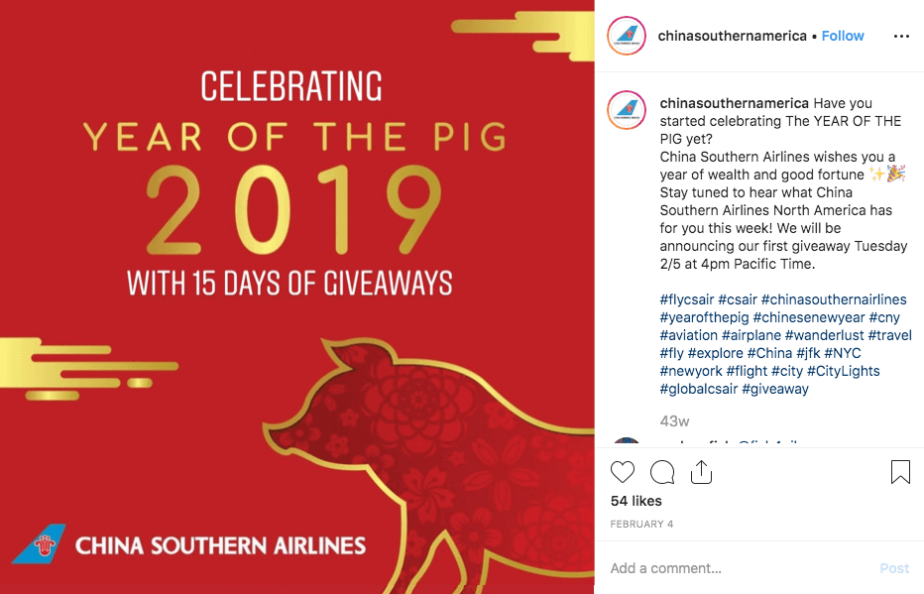This screenshot has width=924, height=594.
Task: Follow the chinasouthernamerica account
Action: [x=843, y=36]
